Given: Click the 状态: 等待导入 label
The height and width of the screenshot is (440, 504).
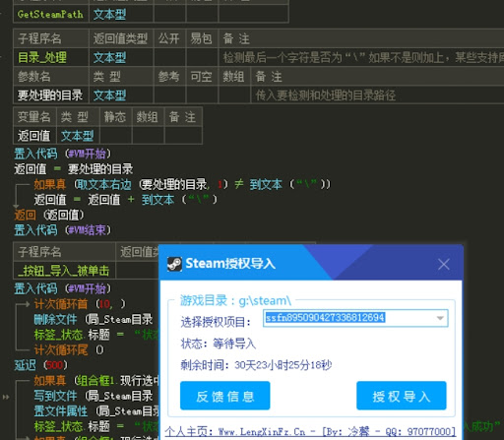Looking at the screenshot, I should coord(218,344).
